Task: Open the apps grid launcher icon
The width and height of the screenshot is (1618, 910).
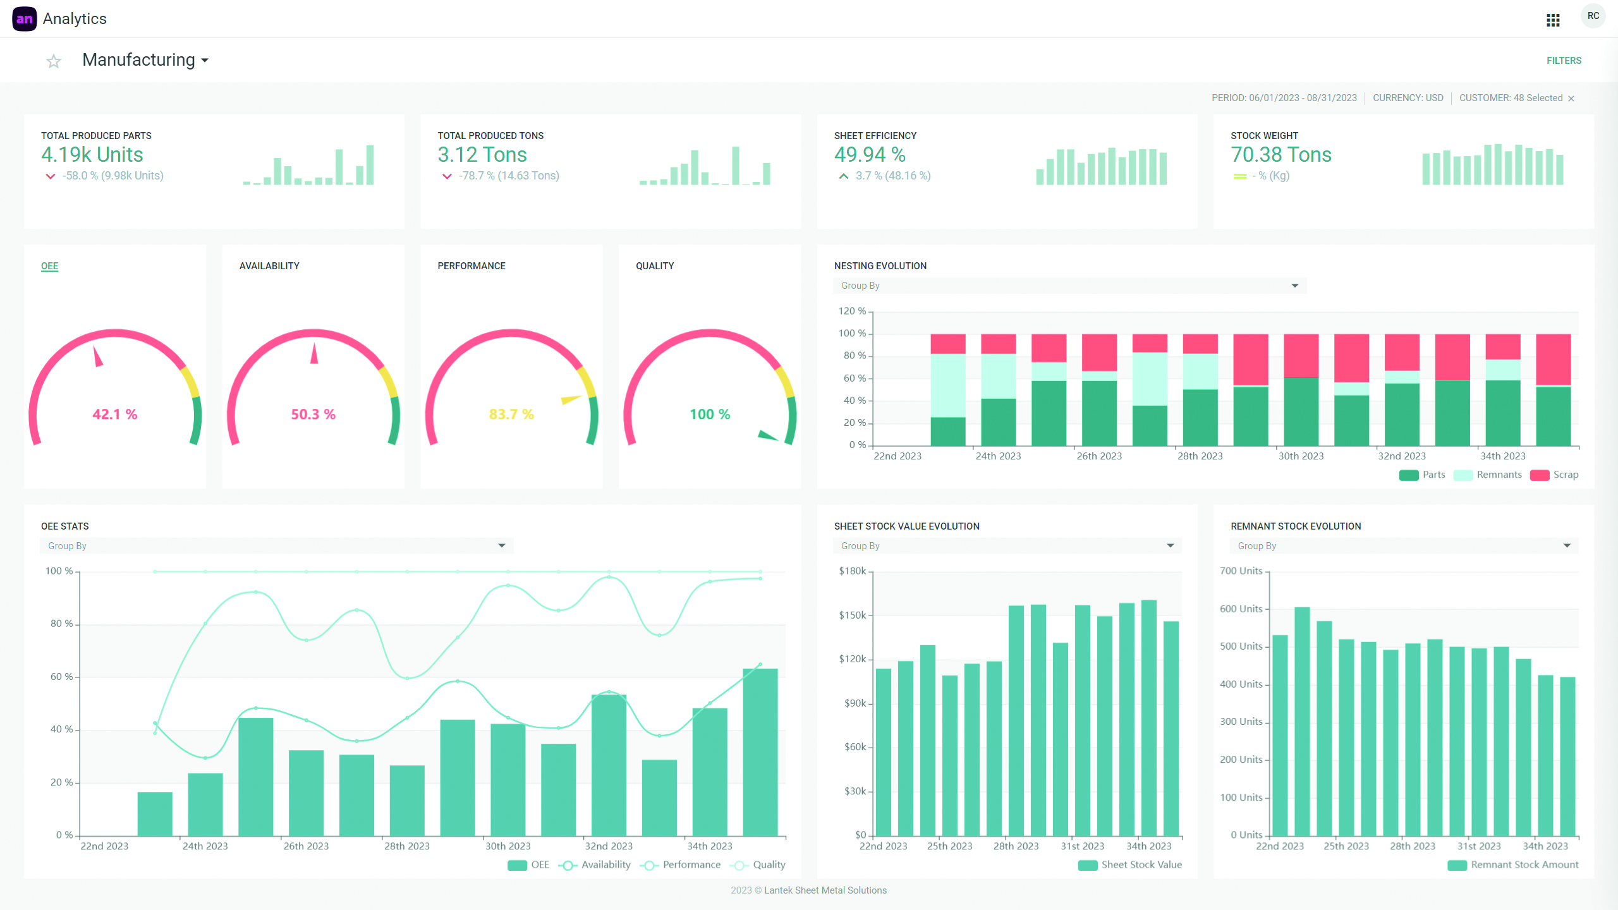Action: pyautogui.click(x=1553, y=20)
